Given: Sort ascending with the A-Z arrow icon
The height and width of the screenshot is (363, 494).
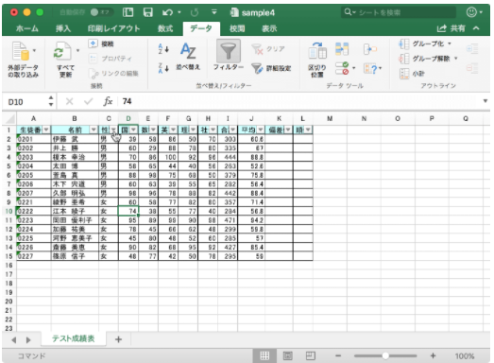Looking at the screenshot, I should point(163,48).
